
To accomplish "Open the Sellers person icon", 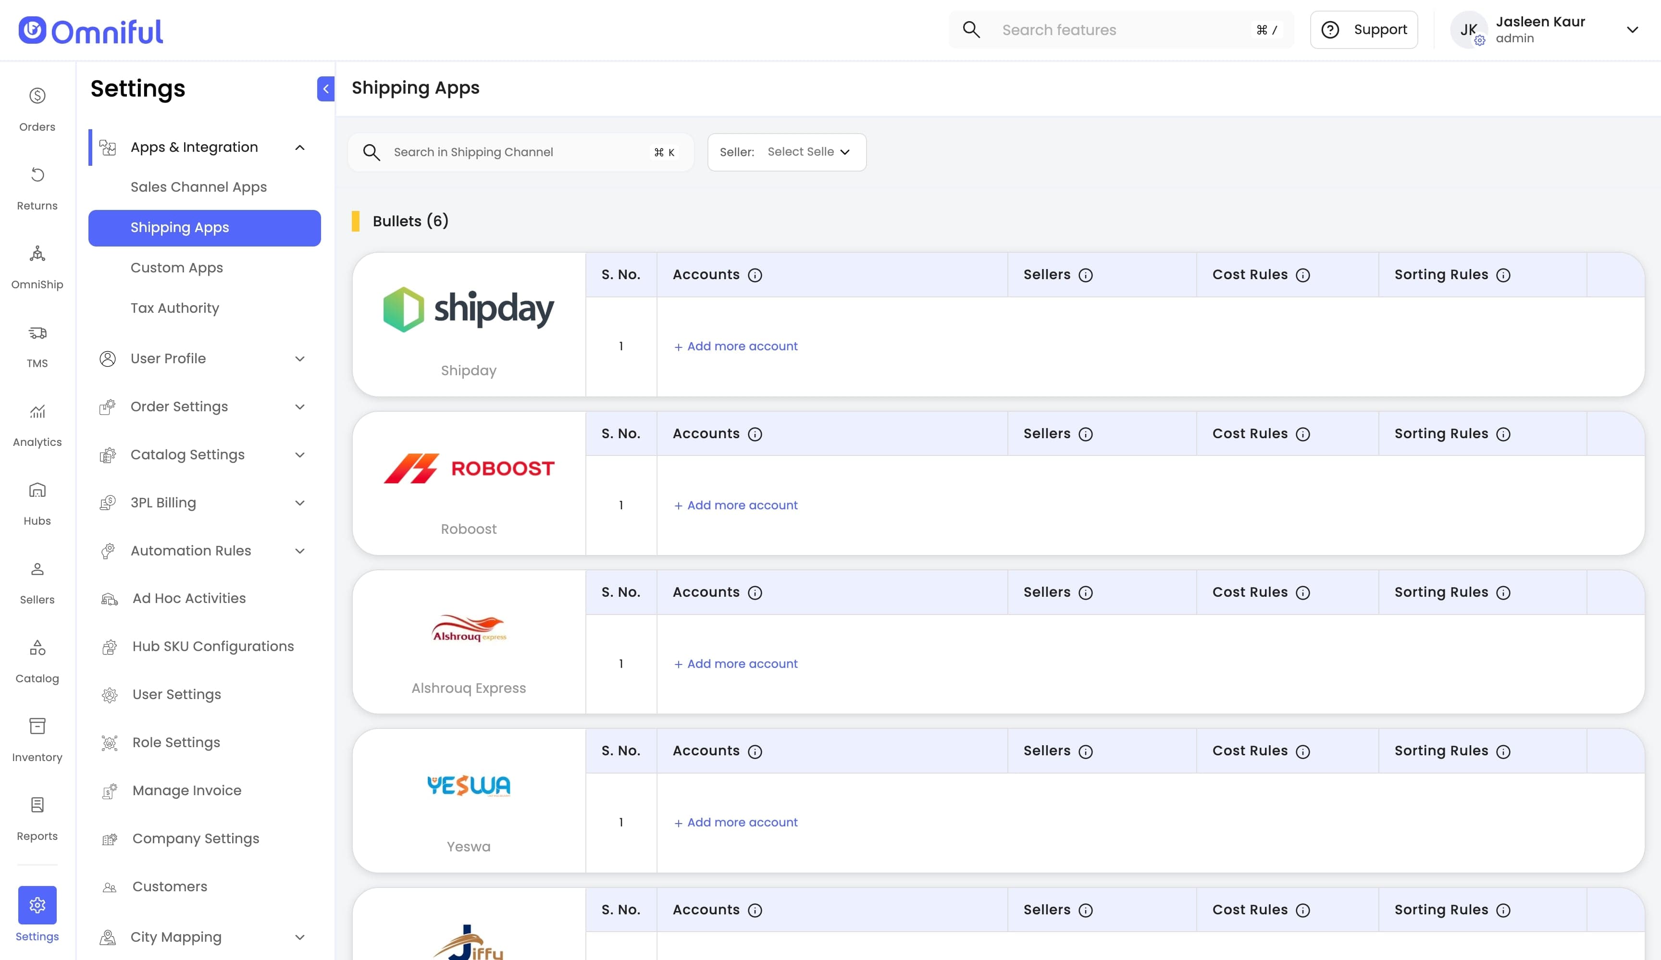I will (37, 568).
